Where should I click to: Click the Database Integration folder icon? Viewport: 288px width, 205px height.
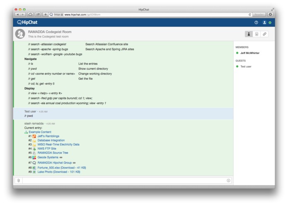coord(34,140)
